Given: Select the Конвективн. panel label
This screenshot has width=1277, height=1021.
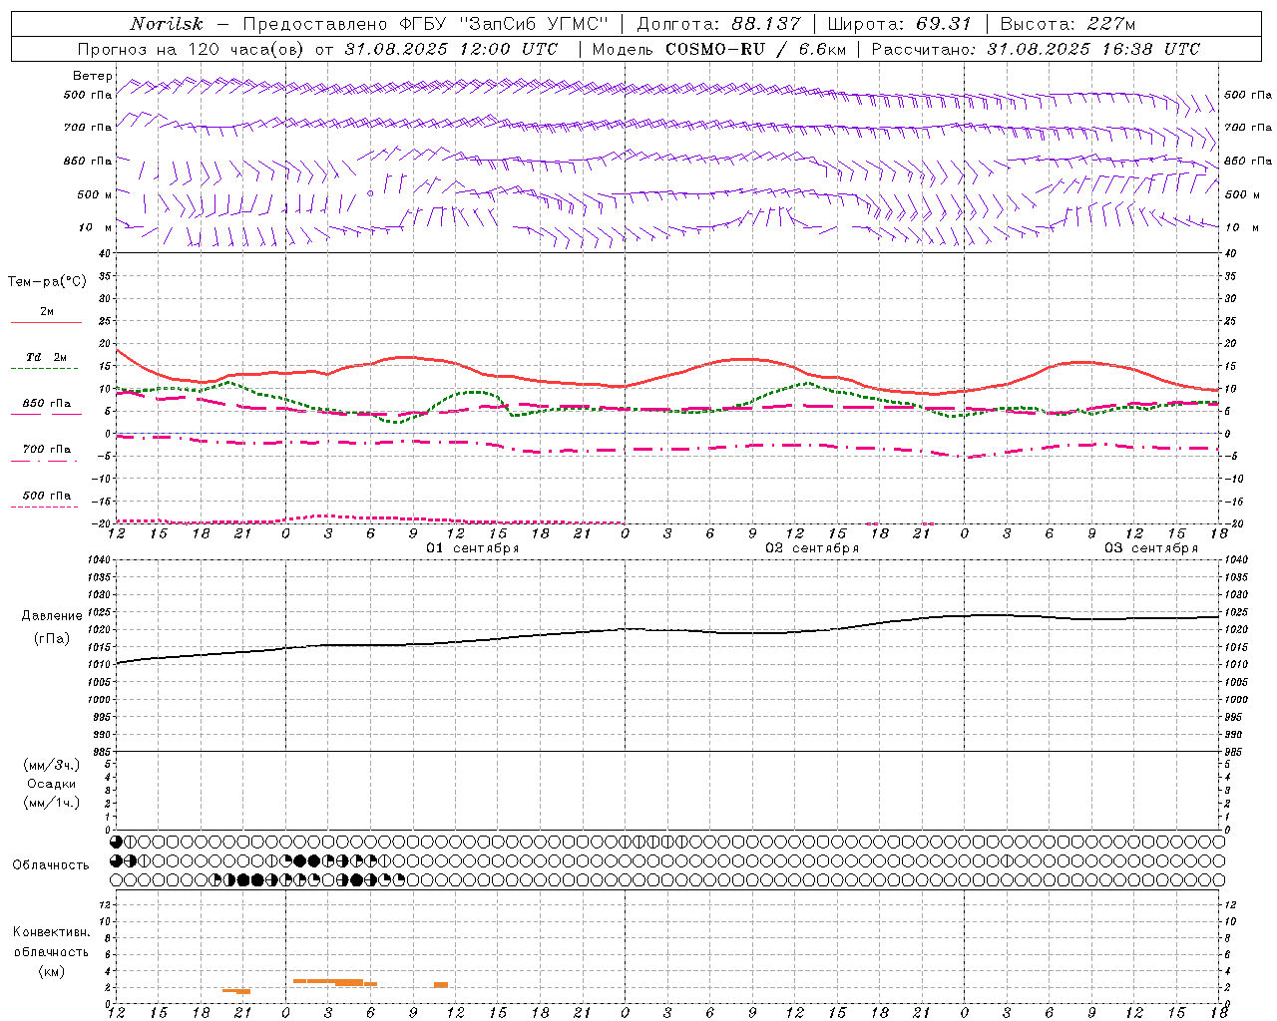Looking at the screenshot, I should (x=51, y=932).
